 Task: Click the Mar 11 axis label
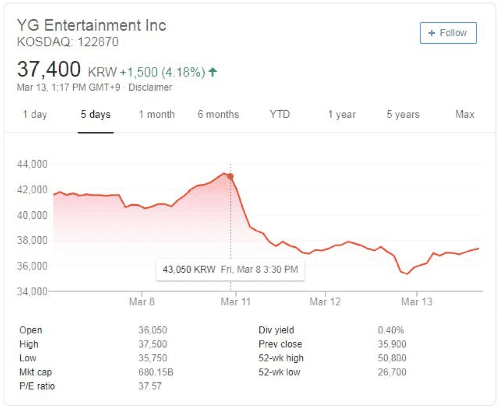[236, 302]
